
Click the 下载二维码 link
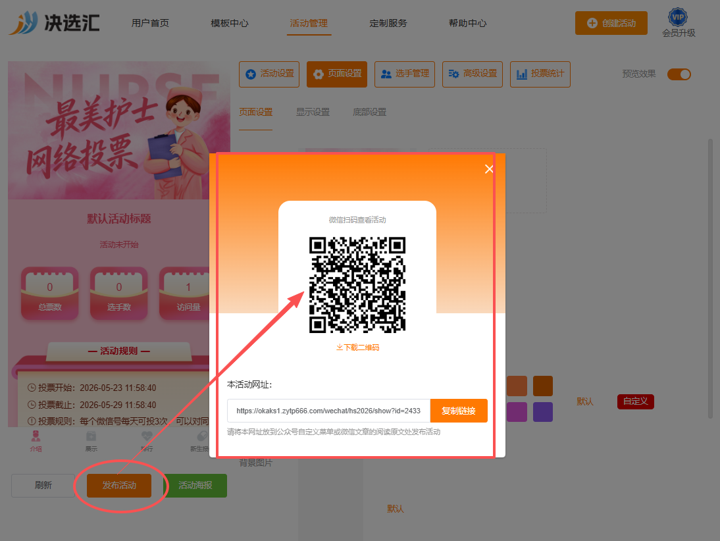357,348
